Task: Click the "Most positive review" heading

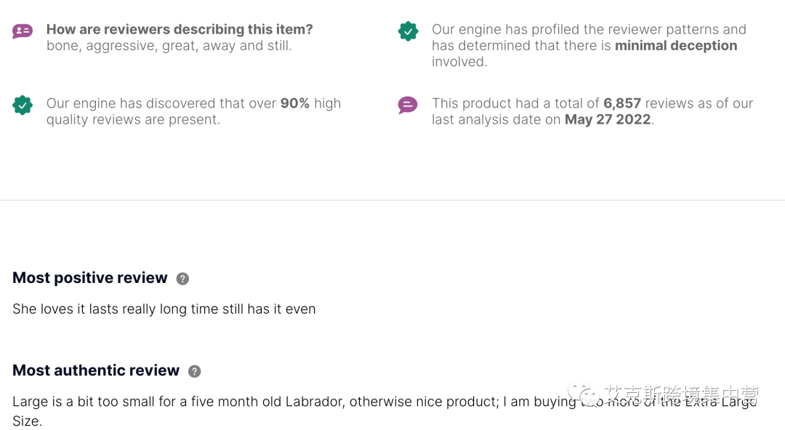Action: point(90,278)
